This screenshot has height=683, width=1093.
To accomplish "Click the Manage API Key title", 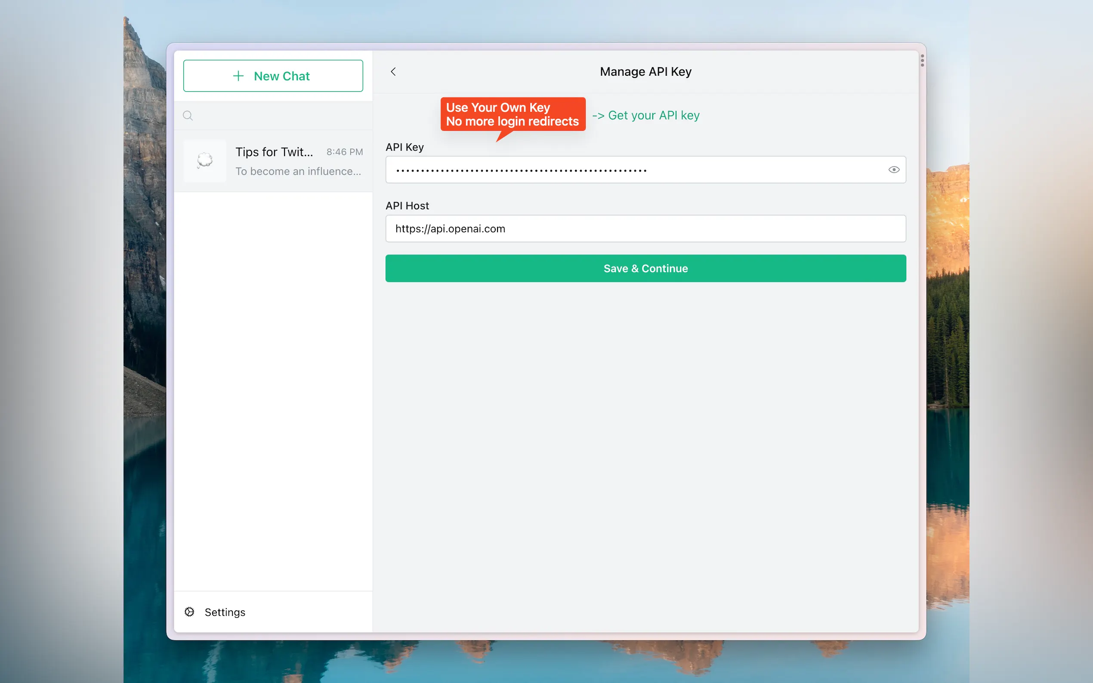I will point(645,71).
